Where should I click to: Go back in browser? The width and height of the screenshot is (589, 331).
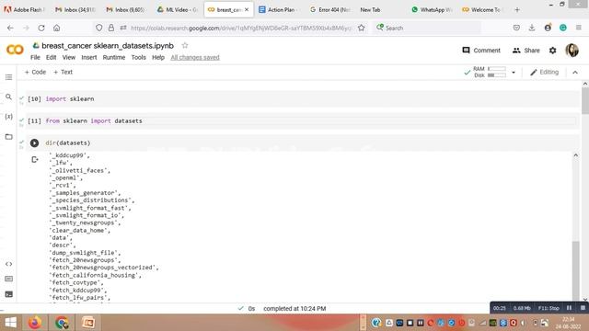10,28
